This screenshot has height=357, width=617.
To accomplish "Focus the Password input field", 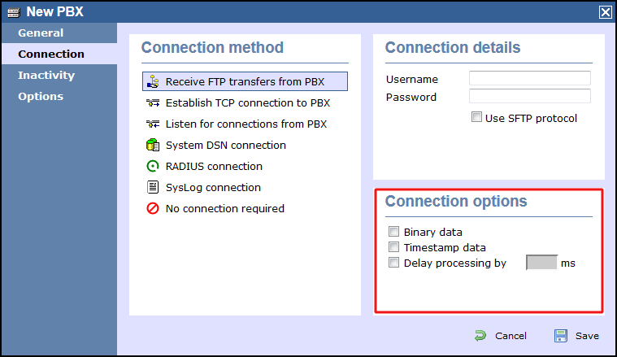I will pos(530,96).
